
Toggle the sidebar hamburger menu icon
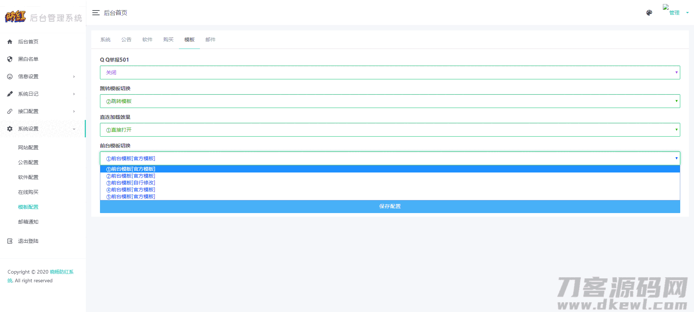(96, 13)
